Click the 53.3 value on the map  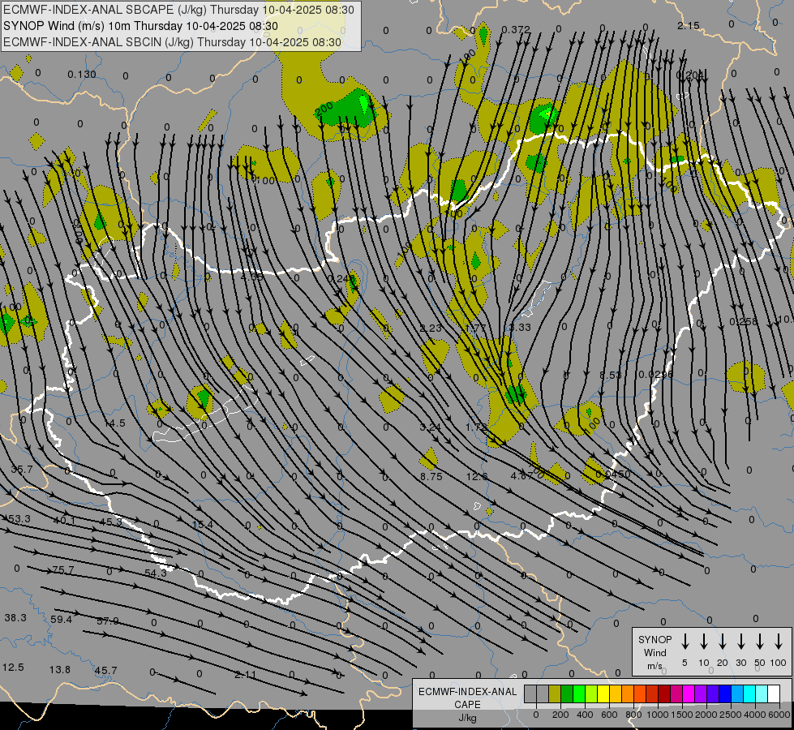19,519
